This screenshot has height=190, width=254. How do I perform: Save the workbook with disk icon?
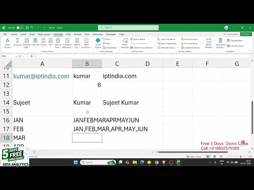(27, 28)
